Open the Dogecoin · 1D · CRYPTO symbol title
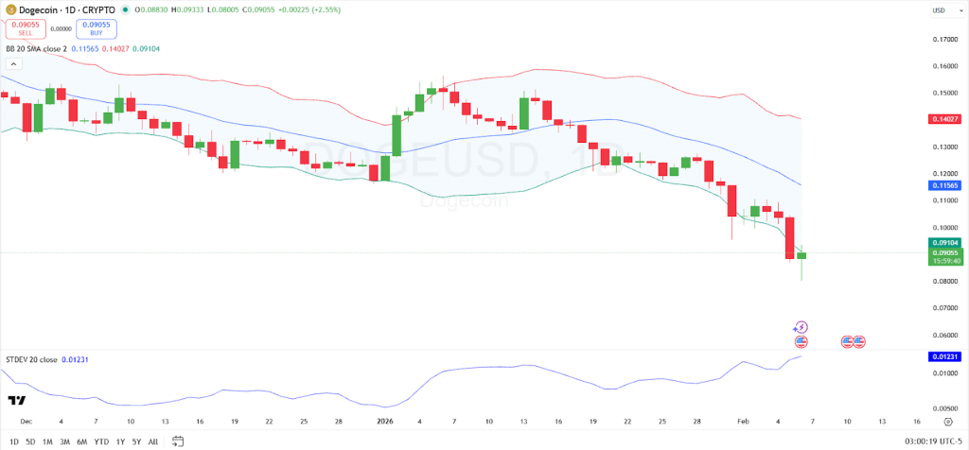Image resolution: width=969 pixels, height=450 pixels. pos(67,9)
